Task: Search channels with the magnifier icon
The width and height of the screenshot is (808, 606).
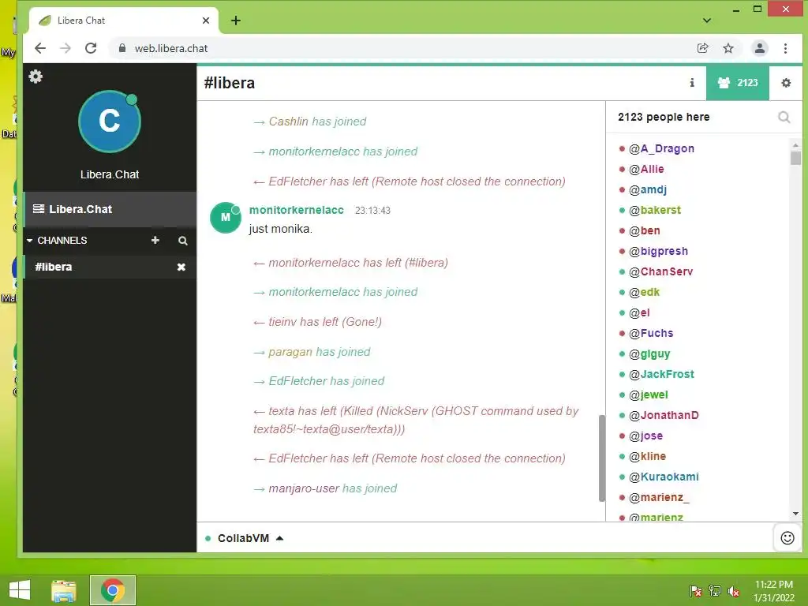Action: [x=182, y=241]
